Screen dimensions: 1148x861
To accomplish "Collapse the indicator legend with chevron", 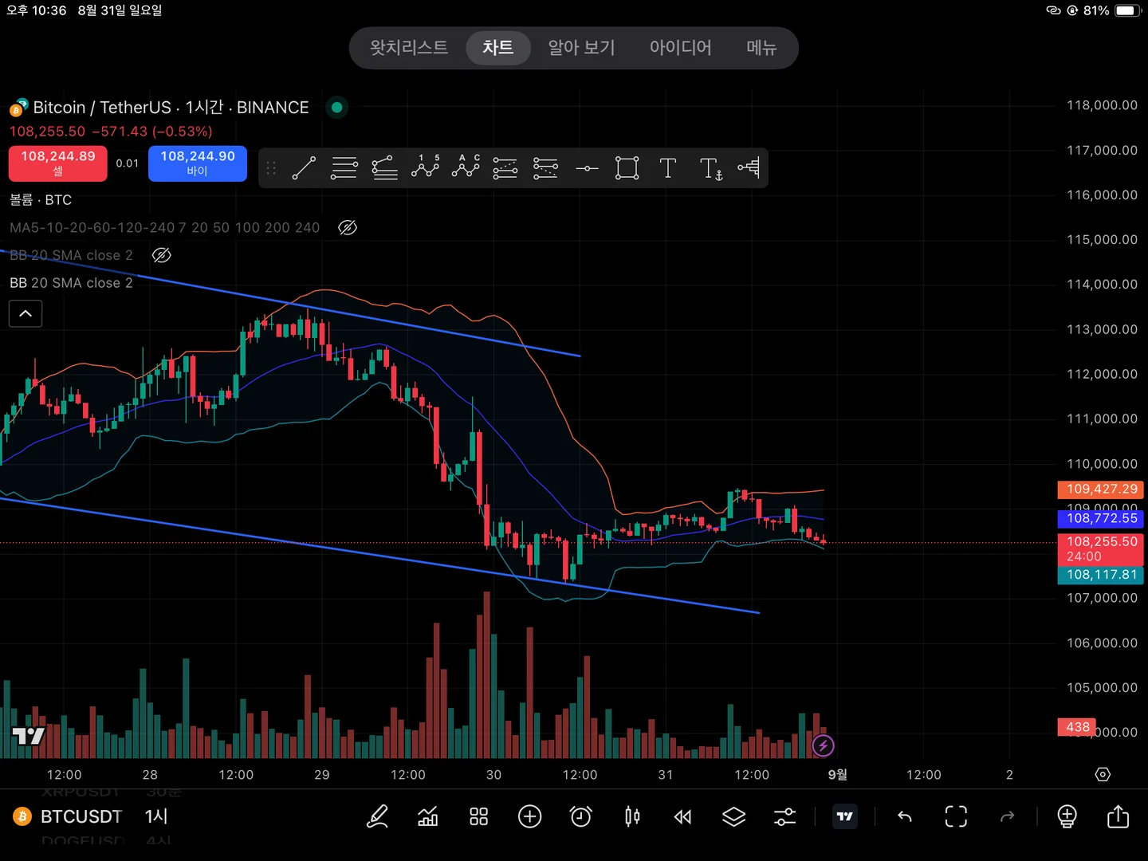I will [x=26, y=313].
